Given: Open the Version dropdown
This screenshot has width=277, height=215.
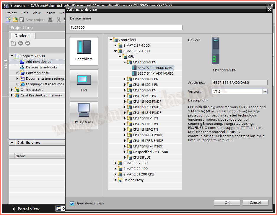Looking at the screenshot, I should [265, 91].
